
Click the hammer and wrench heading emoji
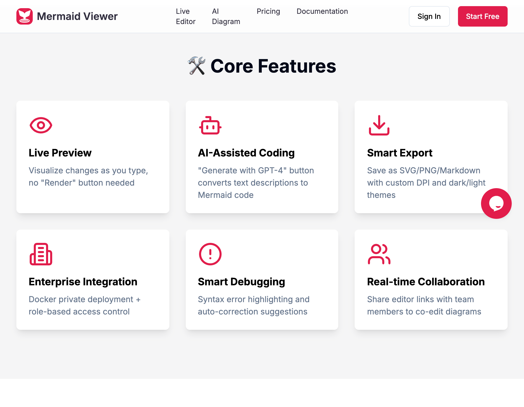[196, 66]
